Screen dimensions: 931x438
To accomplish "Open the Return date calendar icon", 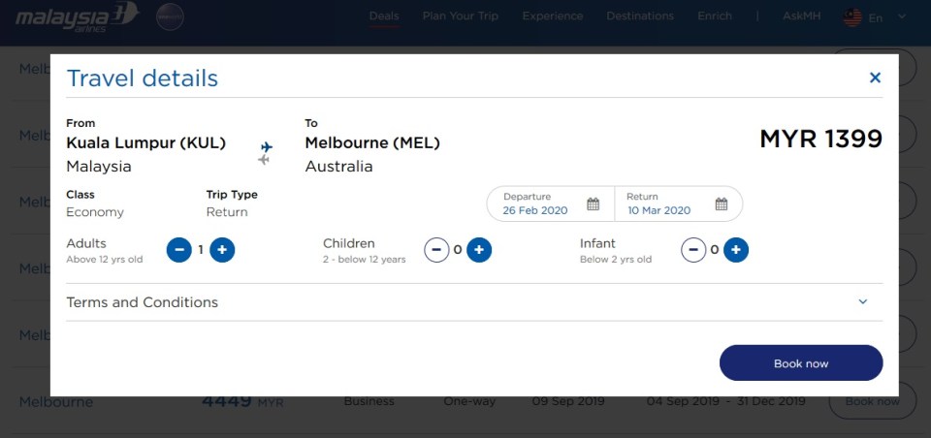I will [722, 204].
